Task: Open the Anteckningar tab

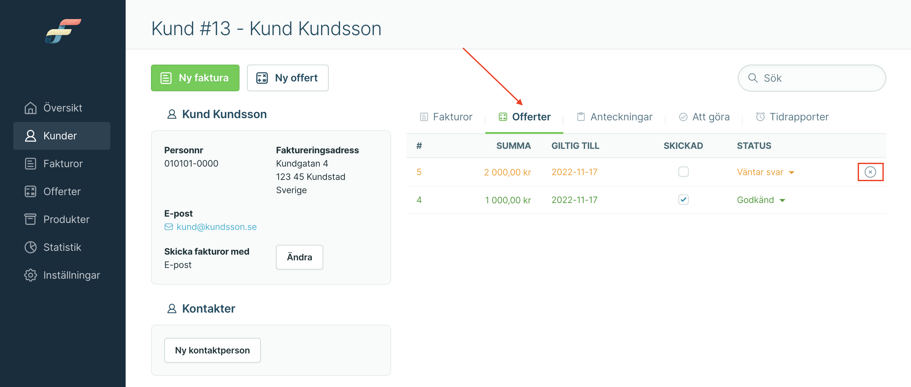Action: [x=614, y=117]
